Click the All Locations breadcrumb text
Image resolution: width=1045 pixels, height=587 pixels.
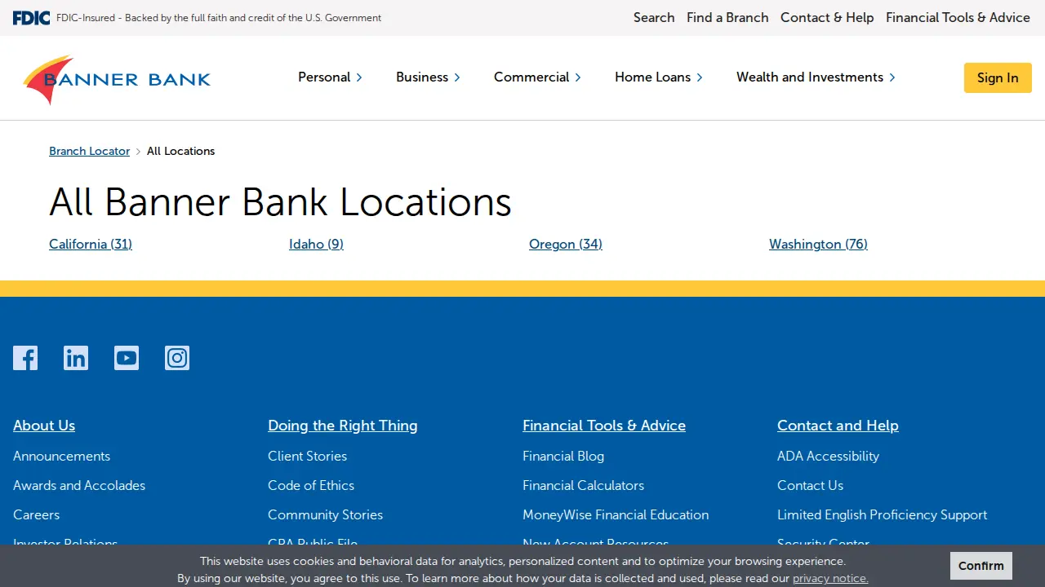pyautogui.click(x=180, y=152)
